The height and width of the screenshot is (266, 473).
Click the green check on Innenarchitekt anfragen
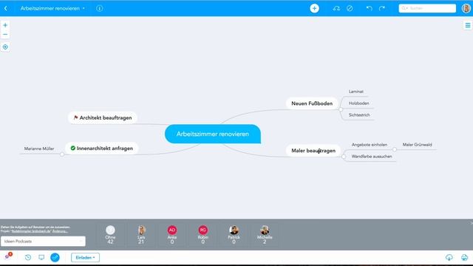click(x=72, y=148)
